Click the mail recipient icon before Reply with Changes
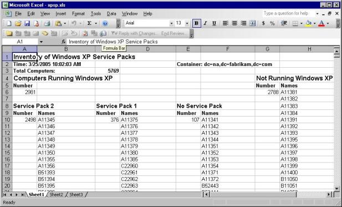The width and height of the screenshot is (342, 207). tap(103, 33)
